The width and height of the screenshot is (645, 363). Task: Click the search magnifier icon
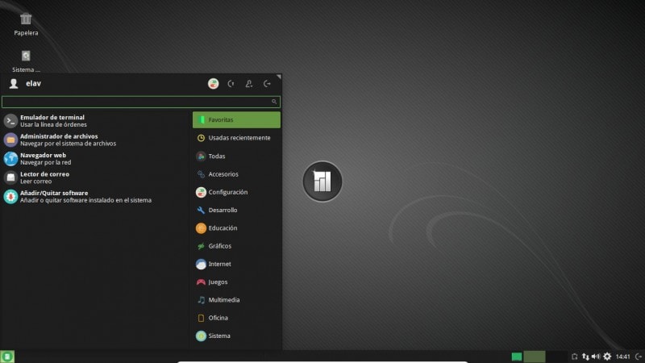274,102
